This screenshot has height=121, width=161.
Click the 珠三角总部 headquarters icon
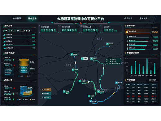point(4,45)
